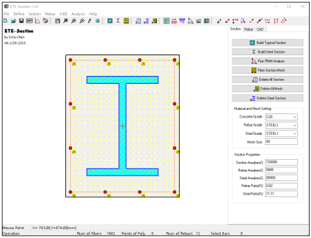The height and width of the screenshot is (238, 311).
Task: Click the pencil redraw icon
Action: click(90, 21)
